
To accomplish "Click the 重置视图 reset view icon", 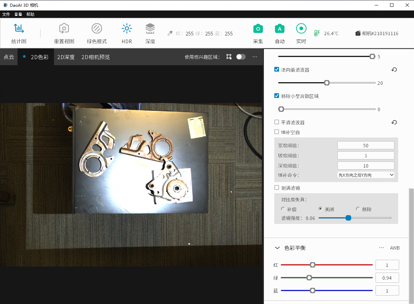I will [x=64, y=29].
